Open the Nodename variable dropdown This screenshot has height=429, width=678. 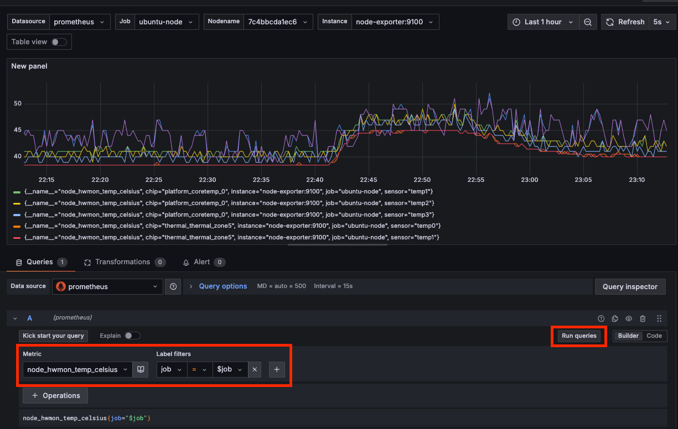[x=278, y=22]
